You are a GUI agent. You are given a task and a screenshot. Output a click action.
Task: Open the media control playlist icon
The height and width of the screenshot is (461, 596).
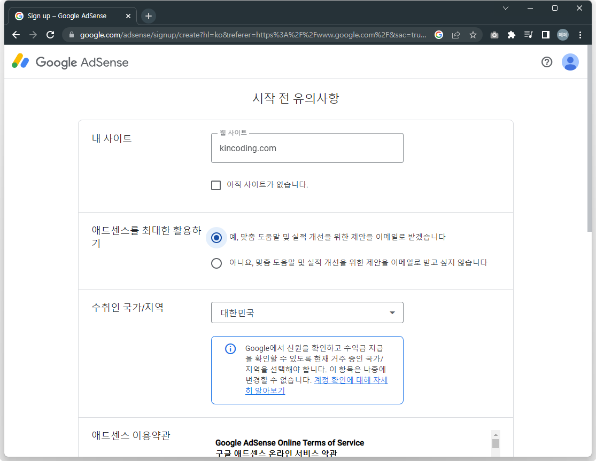pyautogui.click(x=528, y=35)
